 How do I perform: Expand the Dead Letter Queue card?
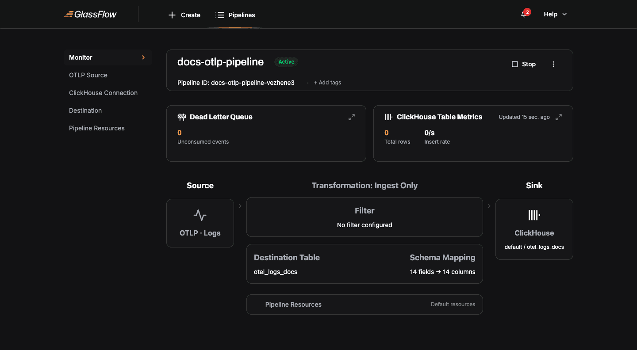(352, 117)
